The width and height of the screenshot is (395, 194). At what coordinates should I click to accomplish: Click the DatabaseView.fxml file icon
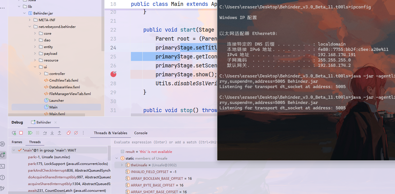pos(46,87)
